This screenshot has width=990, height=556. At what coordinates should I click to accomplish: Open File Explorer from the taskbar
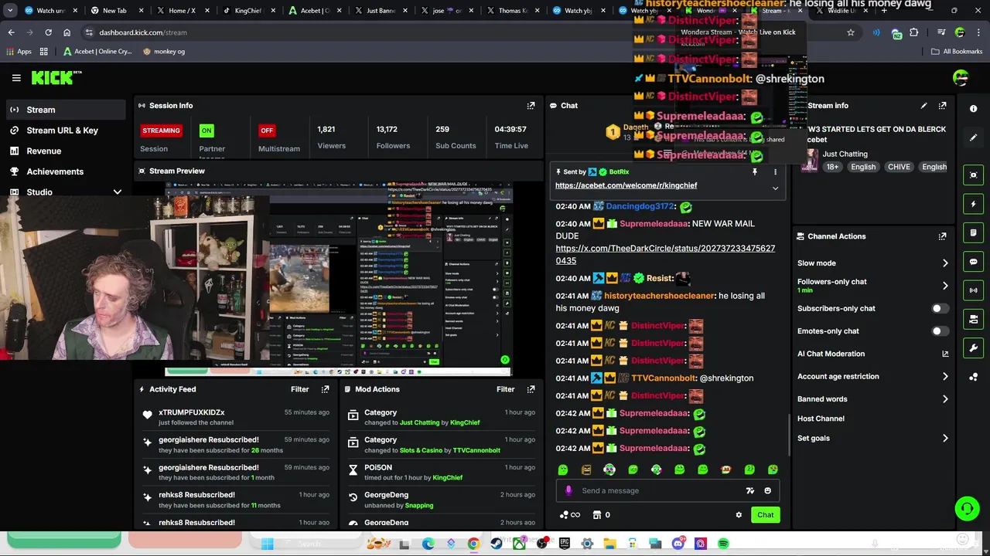click(x=609, y=544)
